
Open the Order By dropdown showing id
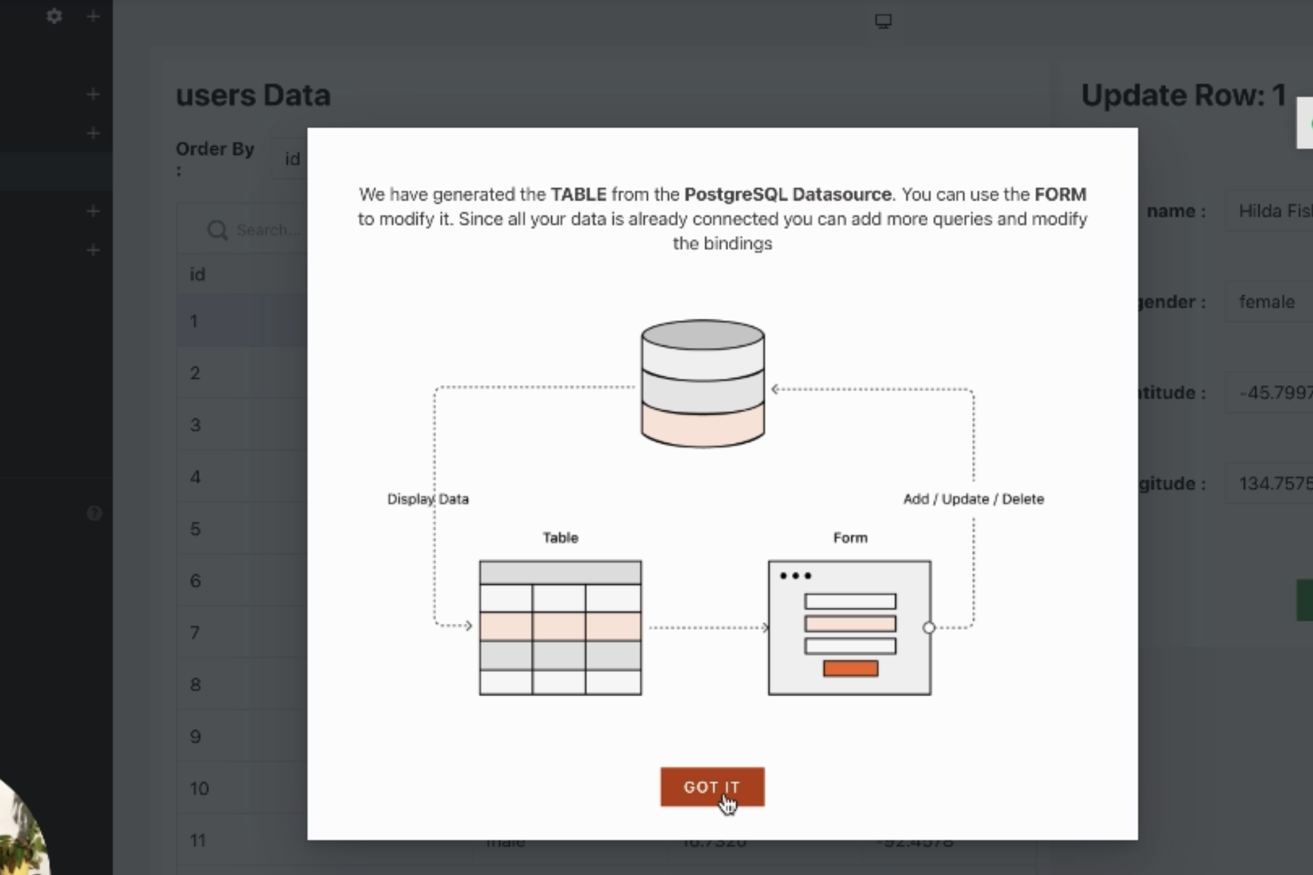point(292,159)
